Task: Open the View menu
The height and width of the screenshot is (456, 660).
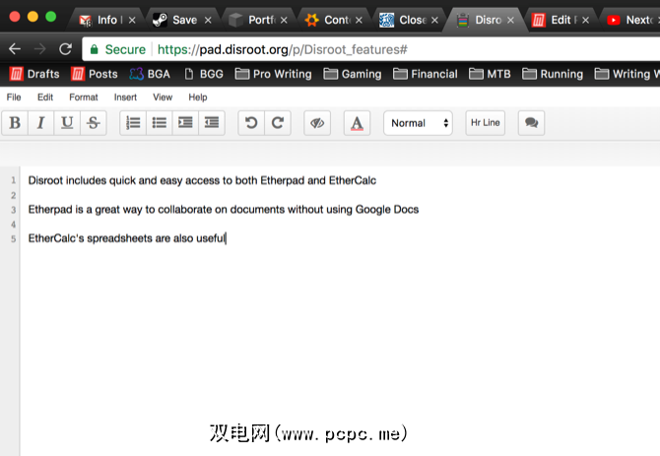Action: (163, 98)
